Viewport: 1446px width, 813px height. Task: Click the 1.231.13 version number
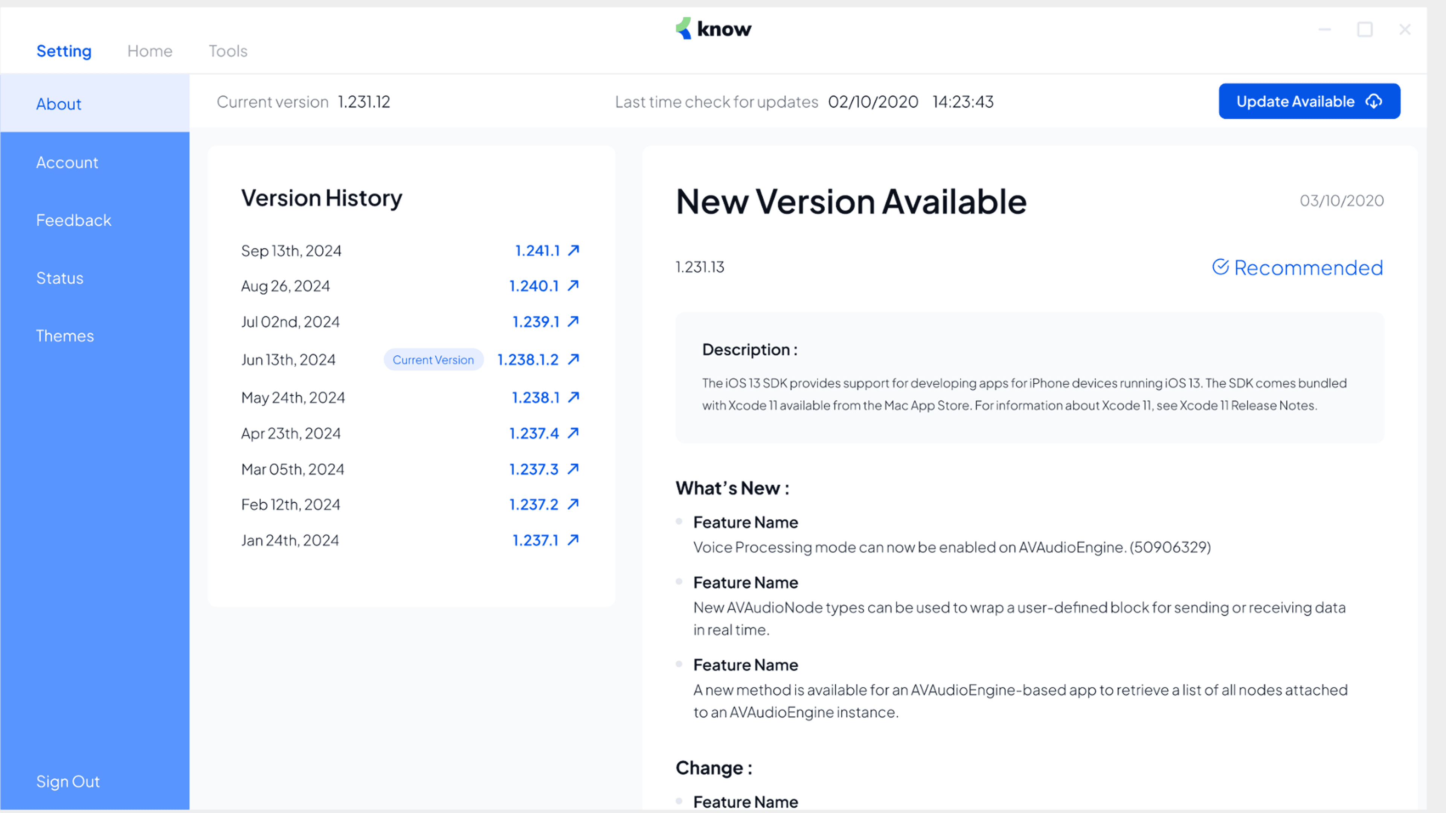pyautogui.click(x=699, y=267)
